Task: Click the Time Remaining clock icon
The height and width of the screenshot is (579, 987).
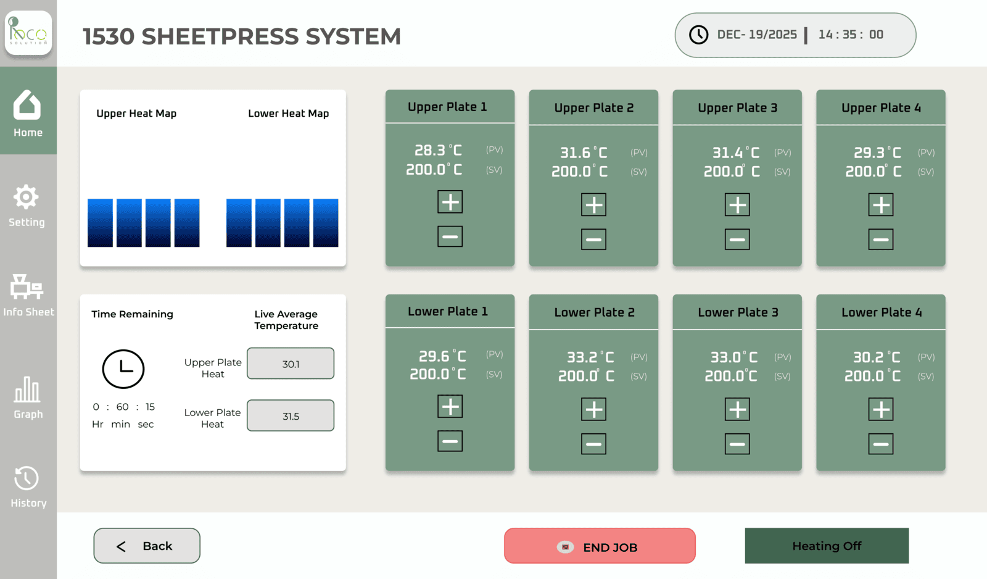Action: click(123, 369)
